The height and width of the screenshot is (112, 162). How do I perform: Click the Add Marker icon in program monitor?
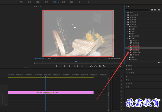[56, 66]
